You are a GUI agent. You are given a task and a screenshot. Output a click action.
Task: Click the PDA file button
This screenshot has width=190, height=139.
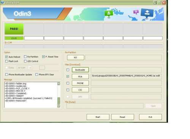[80, 77]
